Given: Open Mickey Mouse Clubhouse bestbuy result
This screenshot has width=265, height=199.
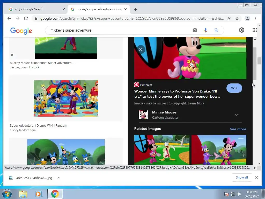Looking at the screenshot, I should (x=42, y=63).
